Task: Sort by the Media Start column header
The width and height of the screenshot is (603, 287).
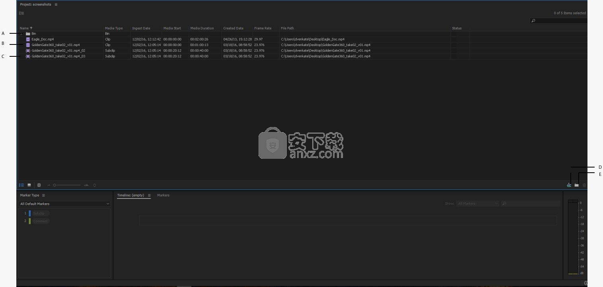Action: 172,28
